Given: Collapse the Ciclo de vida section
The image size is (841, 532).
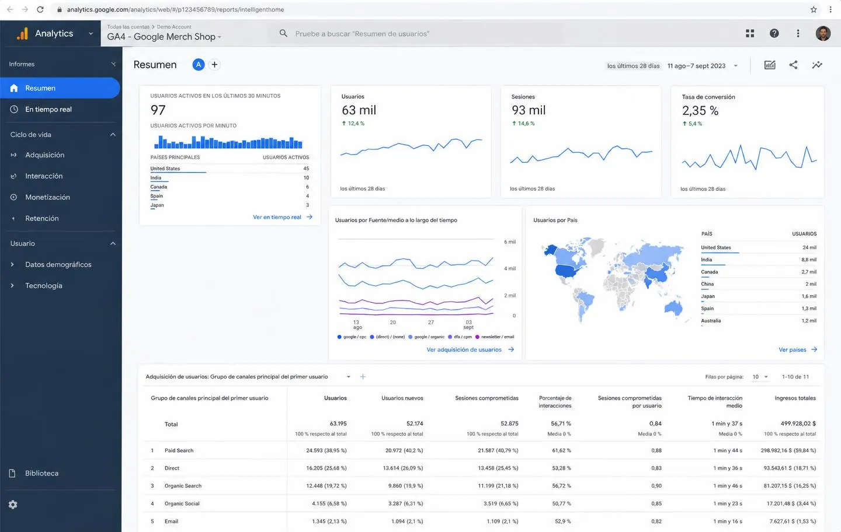Looking at the screenshot, I should pos(113,135).
